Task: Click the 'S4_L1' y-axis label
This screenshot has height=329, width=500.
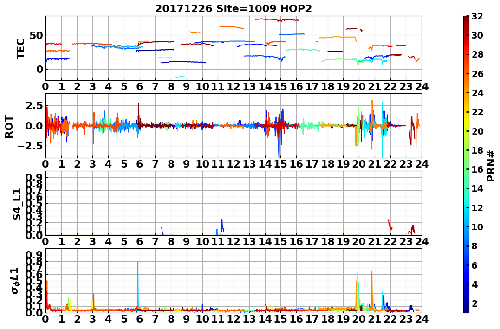Action: pos(17,204)
